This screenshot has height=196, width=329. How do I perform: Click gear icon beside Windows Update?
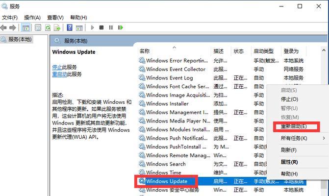142,181
